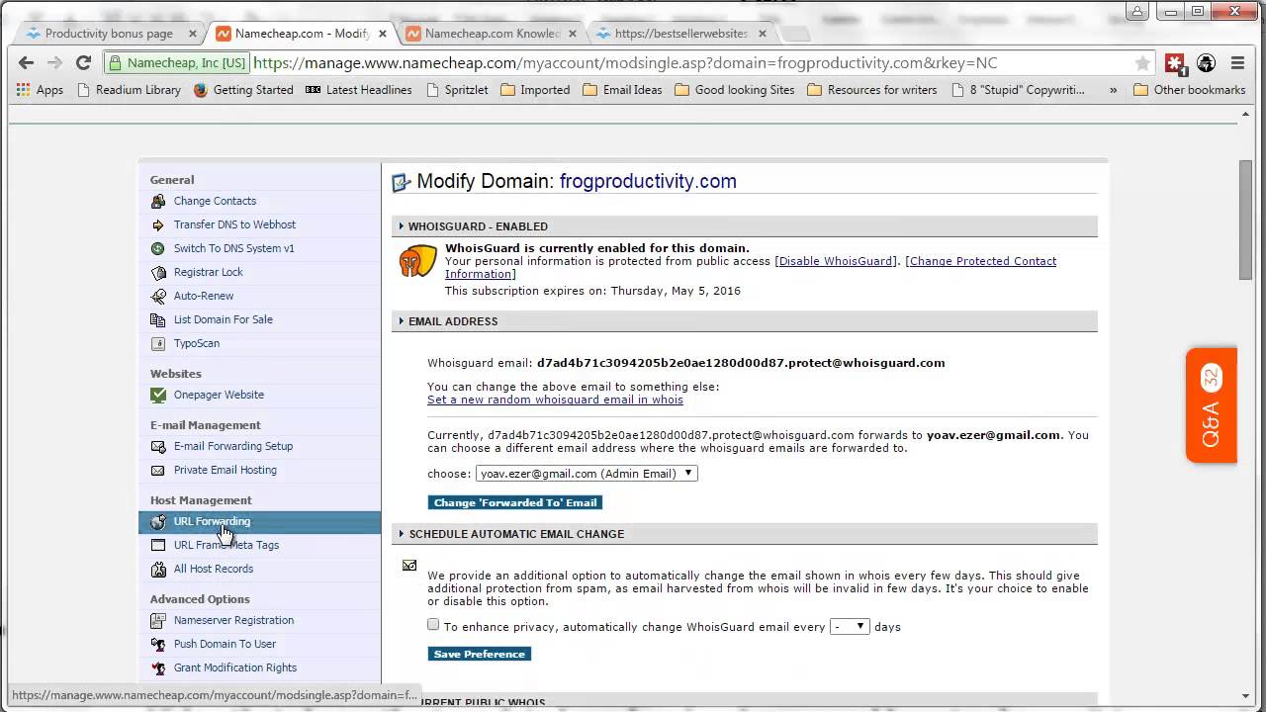
Task: Click the Nameserver Registration icon
Action: 158,620
